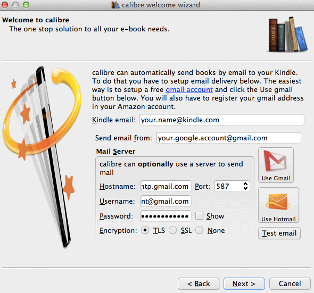Click into the Password field
Screen dimensions: 314x293
(x=166, y=216)
